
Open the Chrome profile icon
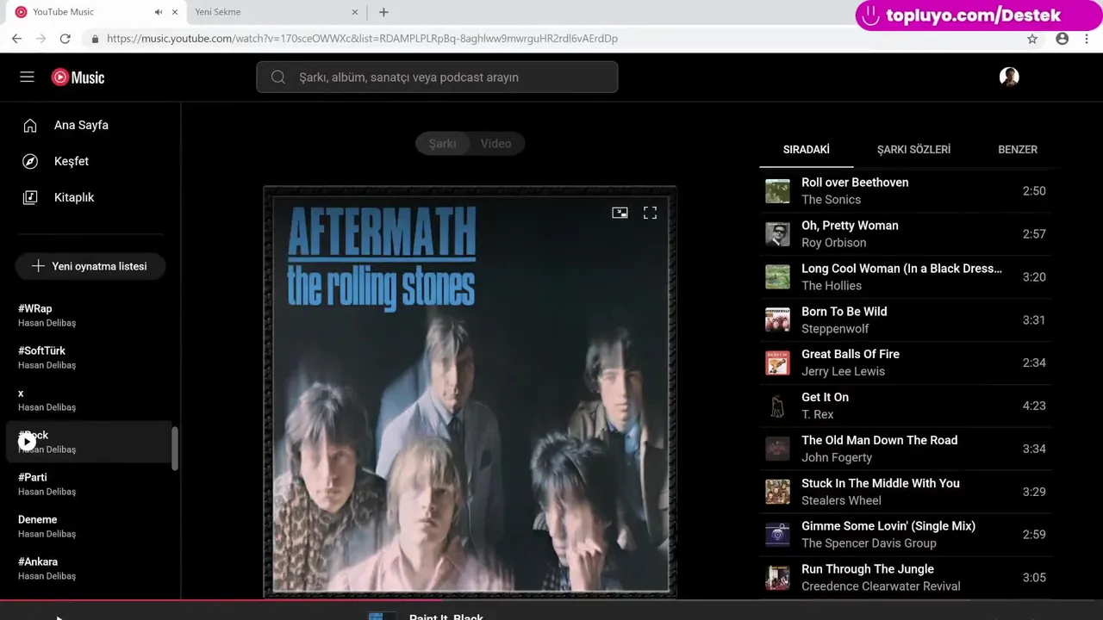click(1062, 39)
